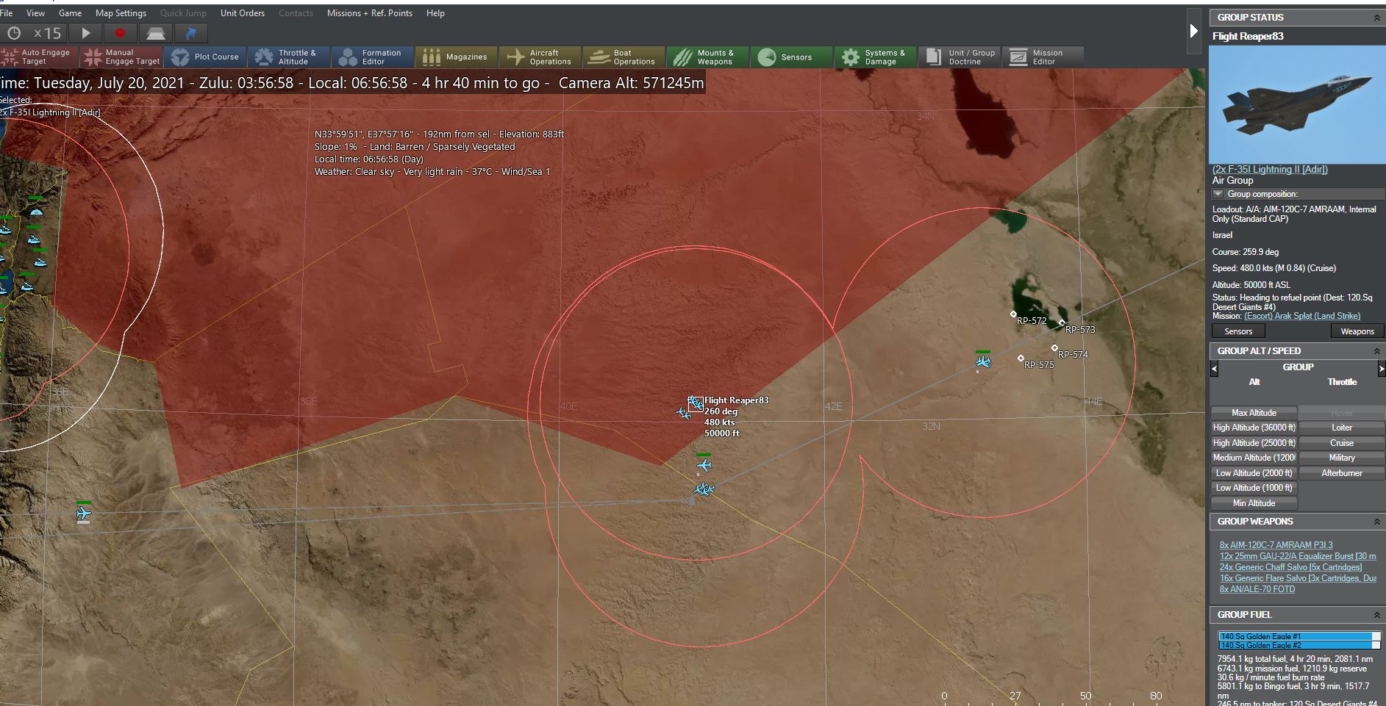The width and height of the screenshot is (1386, 706).
Task: Click the ship silhouette toolbar icon
Action: point(155,33)
